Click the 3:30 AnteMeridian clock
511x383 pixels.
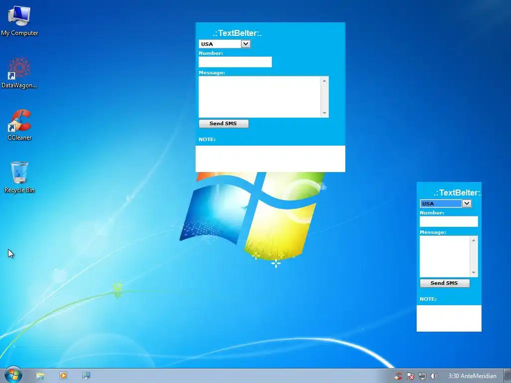[x=472, y=376]
